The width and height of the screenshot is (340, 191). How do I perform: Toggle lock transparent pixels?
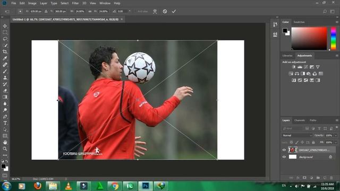click(x=292, y=142)
